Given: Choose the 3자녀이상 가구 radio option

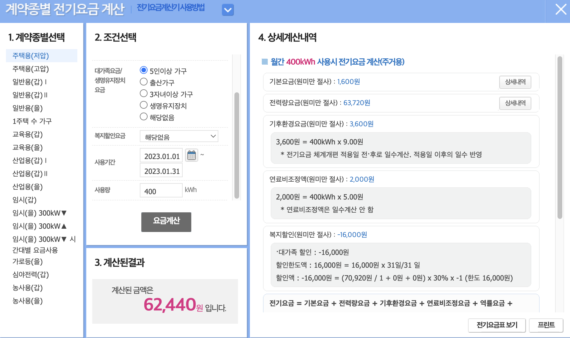Looking at the screenshot, I should point(144,93).
